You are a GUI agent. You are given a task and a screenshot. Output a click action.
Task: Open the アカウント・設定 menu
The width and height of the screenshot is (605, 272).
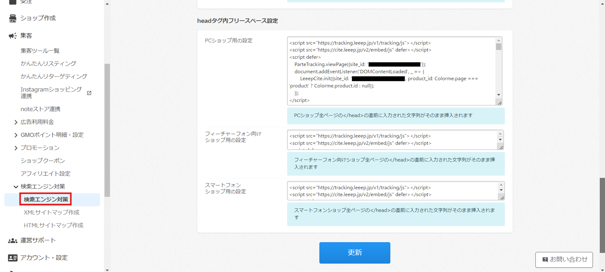click(44, 258)
